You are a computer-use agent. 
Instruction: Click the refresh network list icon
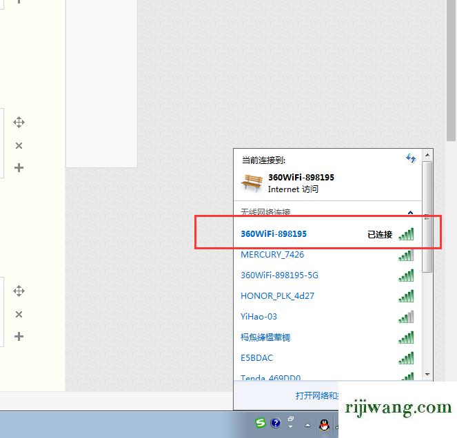pos(411,158)
